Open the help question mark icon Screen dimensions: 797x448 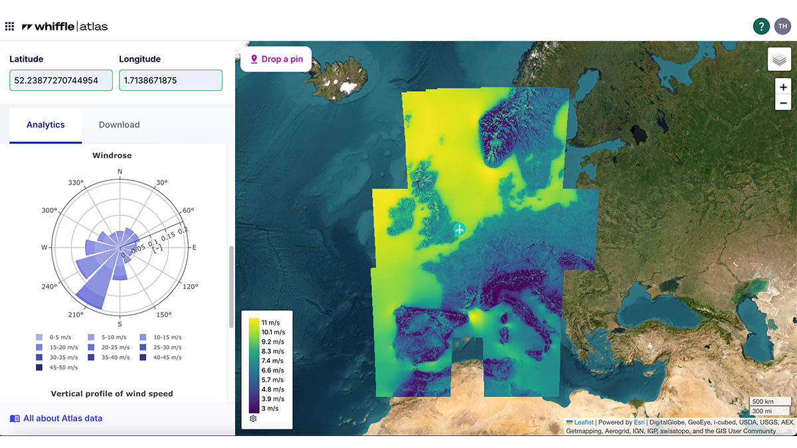[x=760, y=26]
